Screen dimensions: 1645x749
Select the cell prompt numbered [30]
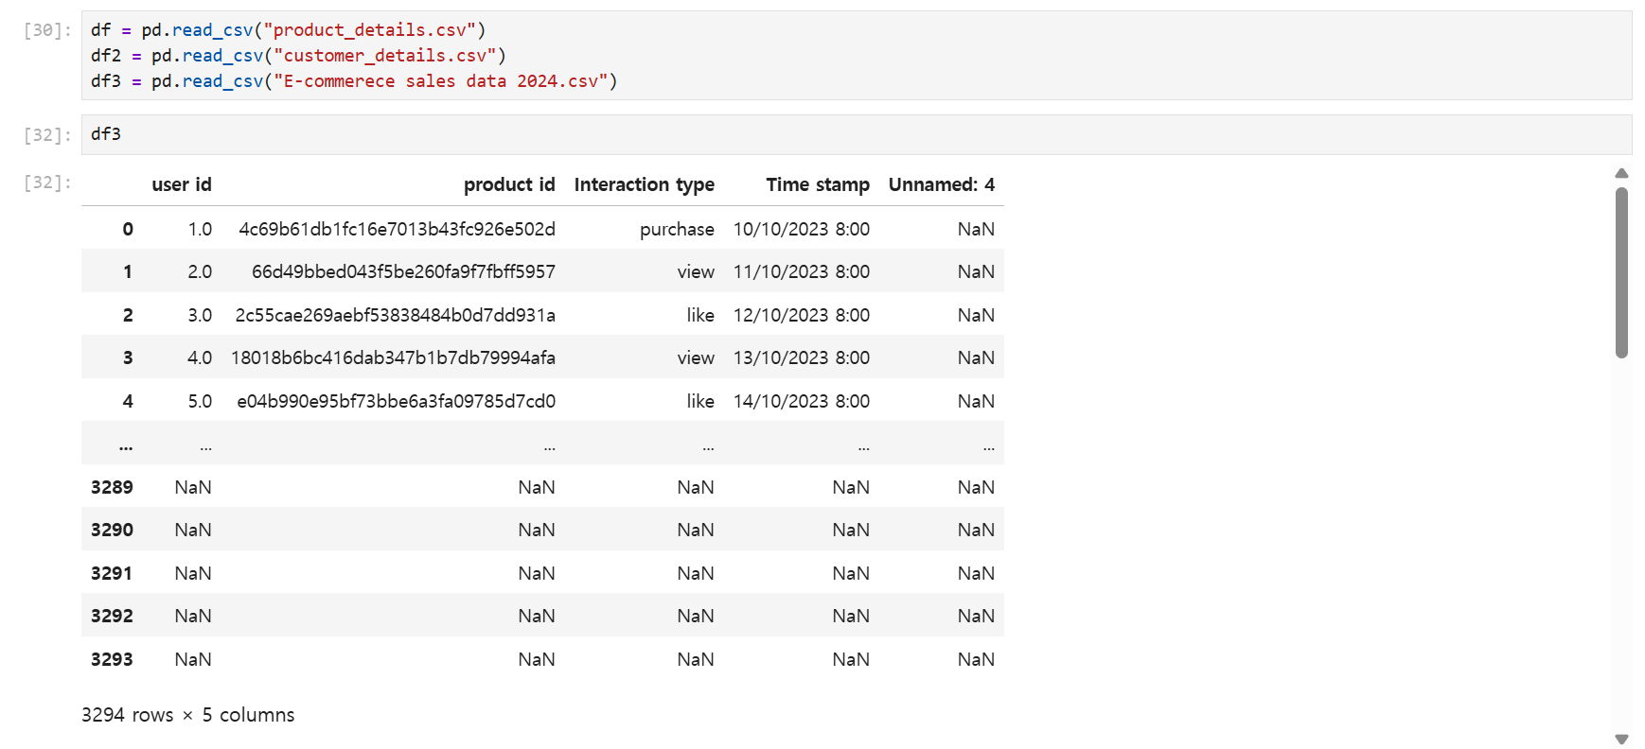[47, 30]
